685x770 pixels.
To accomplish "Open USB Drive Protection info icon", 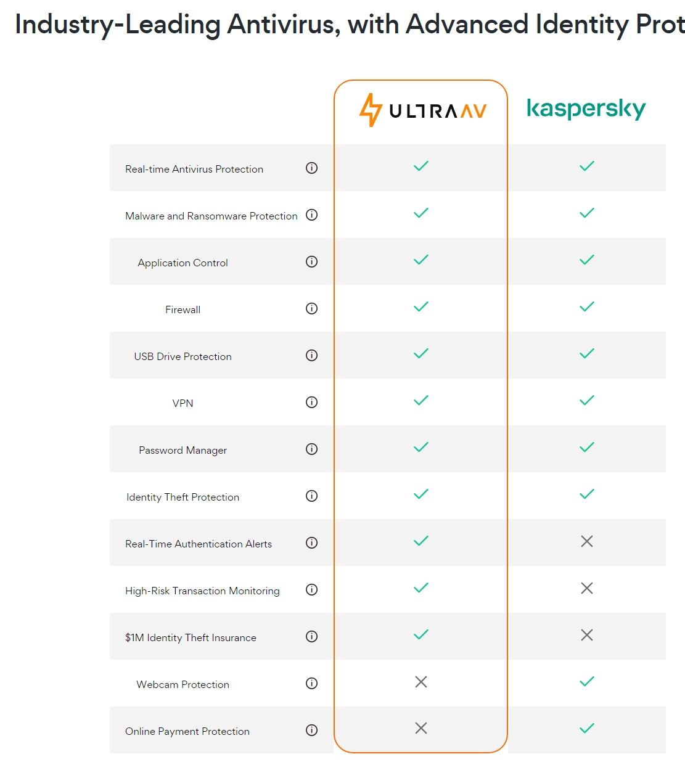I will [x=312, y=355].
